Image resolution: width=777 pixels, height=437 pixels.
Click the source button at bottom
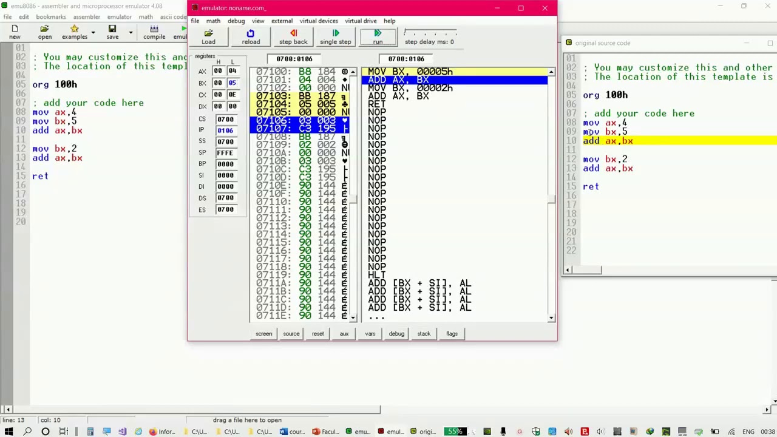coord(291,333)
